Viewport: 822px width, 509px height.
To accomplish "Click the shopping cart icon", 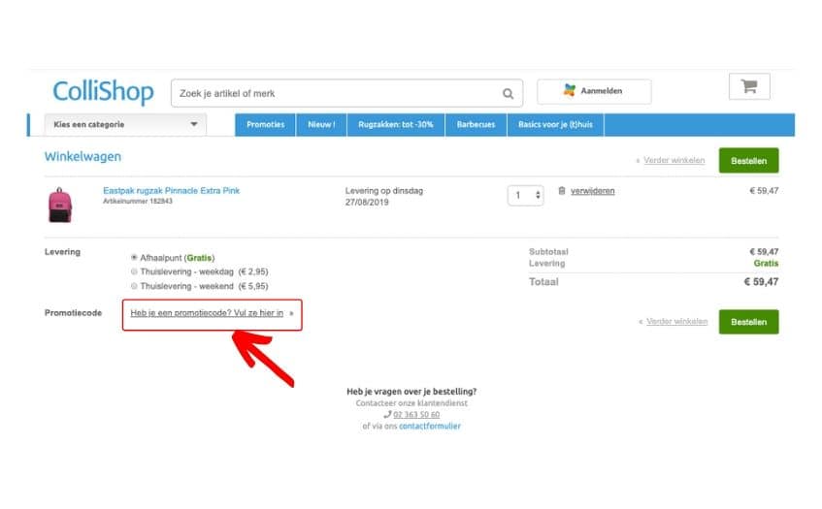I will click(x=748, y=86).
